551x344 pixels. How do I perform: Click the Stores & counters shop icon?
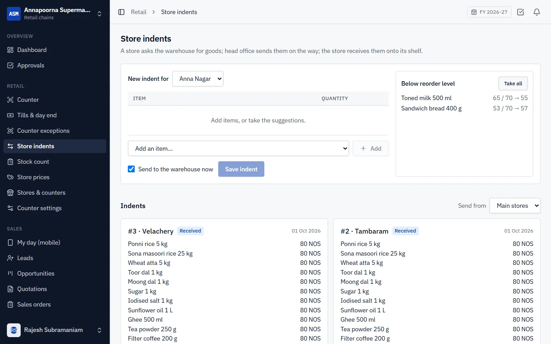(x=10, y=193)
